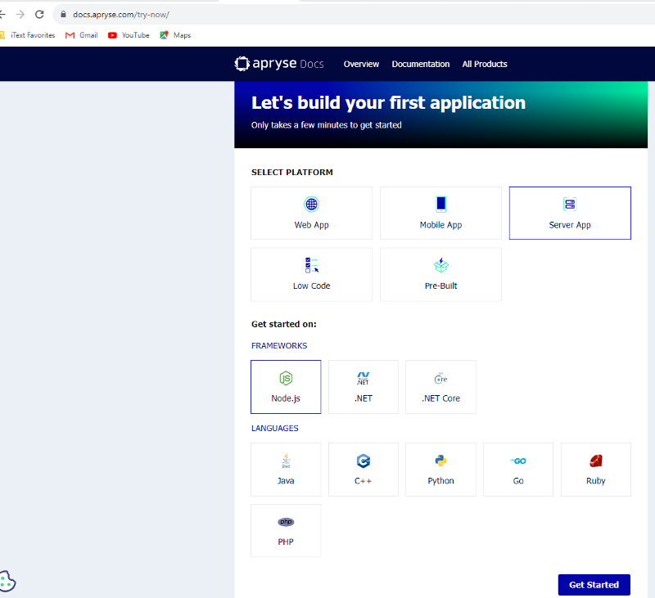Go back in browser history
The height and width of the screenshot is (598, 655).
coord(2,15)
